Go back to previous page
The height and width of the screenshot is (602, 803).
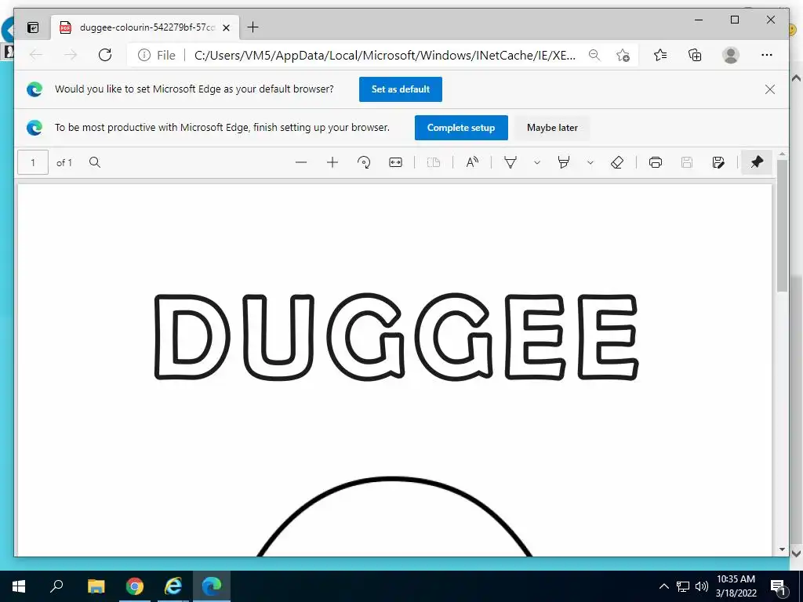tap(36, 55)
